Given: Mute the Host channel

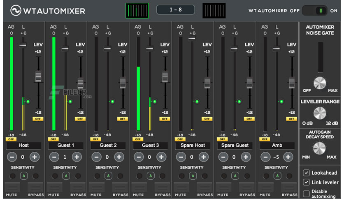Looking at the screenshot, I should (x=12, y=187).
